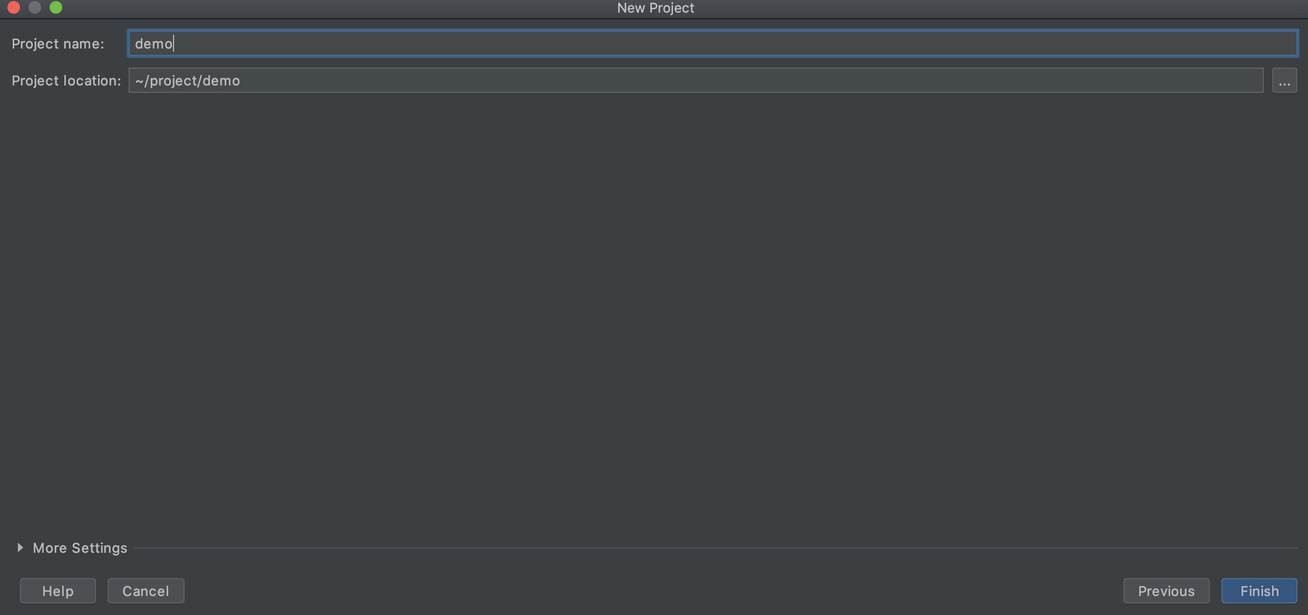The image size is (1308, 615).
Task: Go back with the Previous button
Action: [x=1166, y=591]
